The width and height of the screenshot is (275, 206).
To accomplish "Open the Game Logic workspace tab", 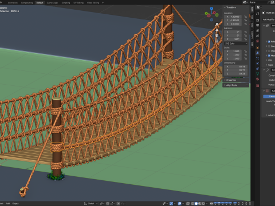I will [x=52, y=3].
